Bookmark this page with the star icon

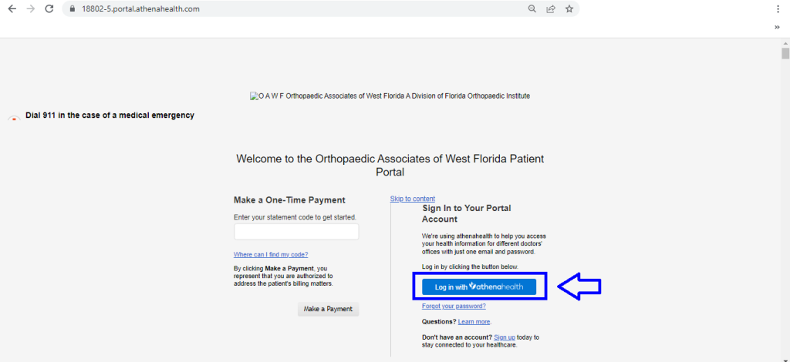569,8
